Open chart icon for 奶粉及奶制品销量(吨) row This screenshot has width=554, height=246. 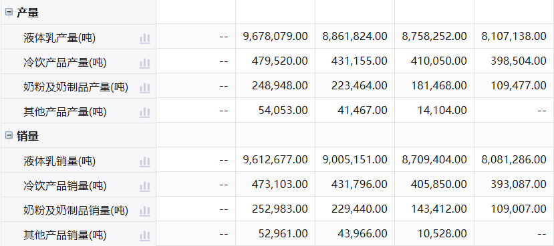click(x=144, y=211)
